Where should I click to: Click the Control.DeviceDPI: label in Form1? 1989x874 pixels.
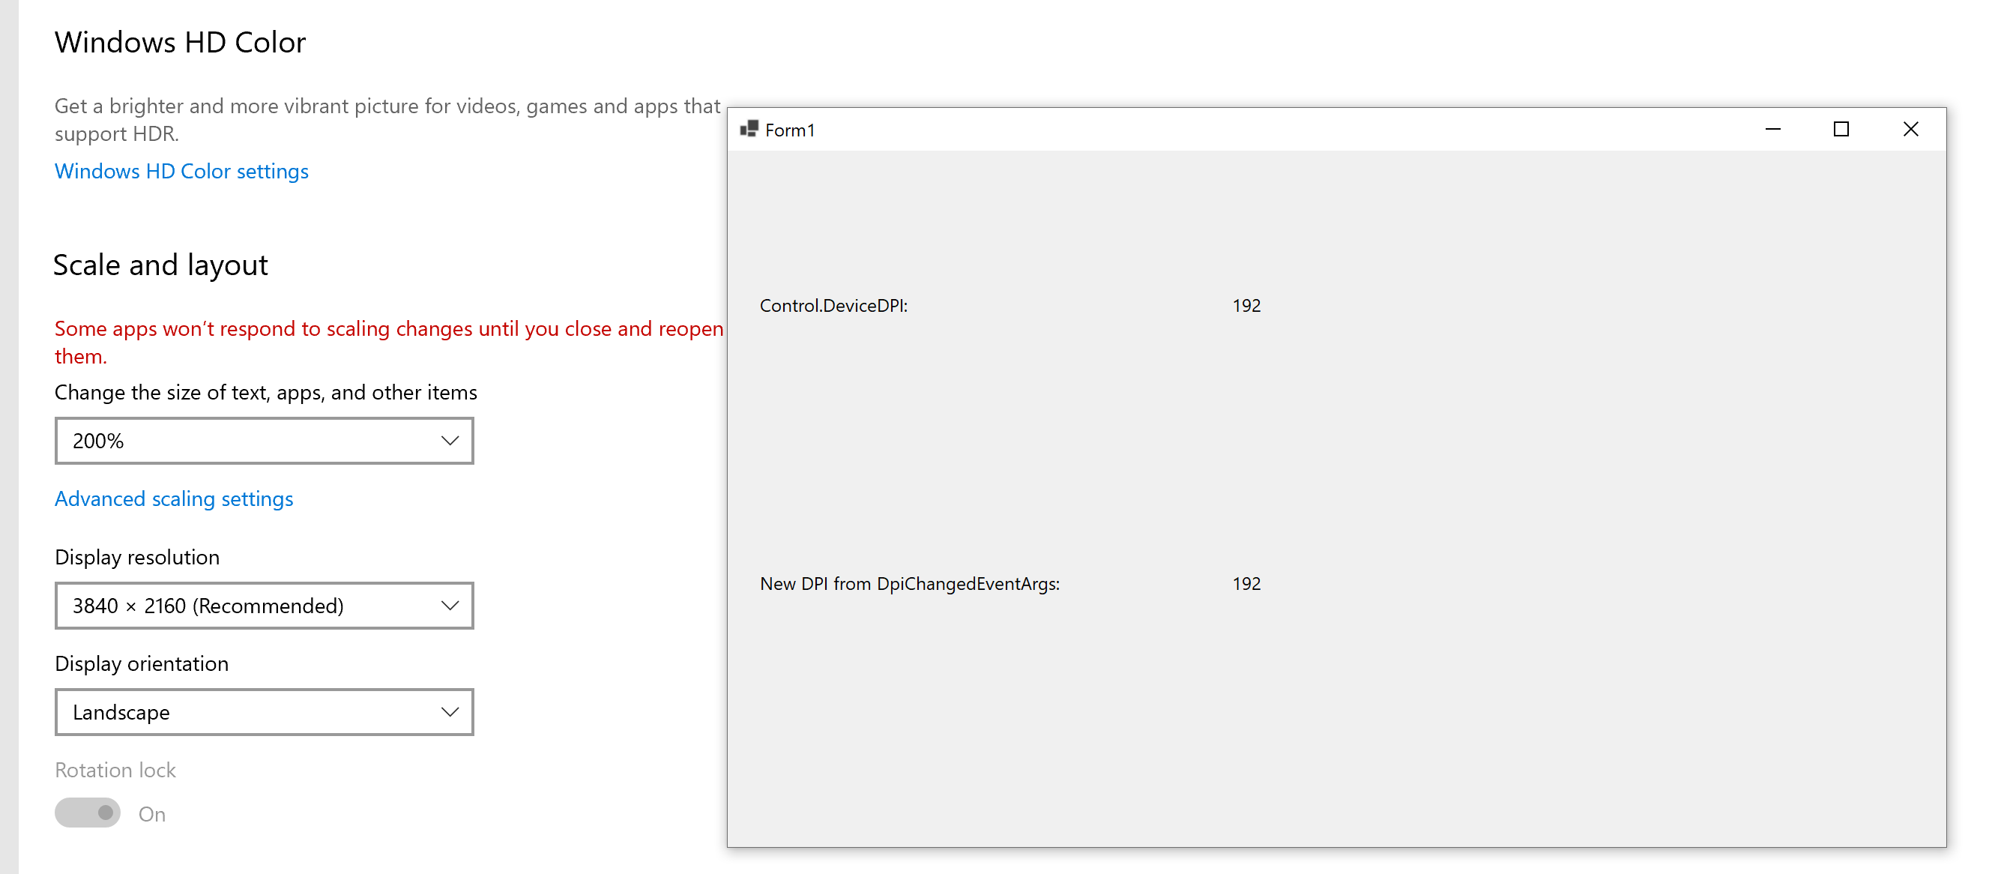[834, 306]
